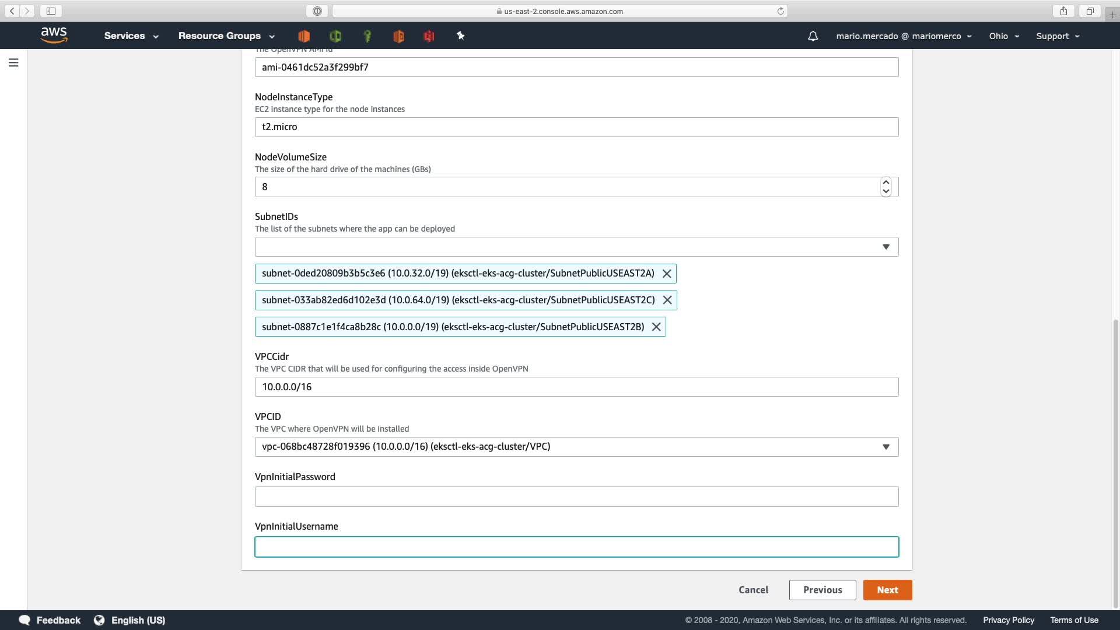Remove the SubnetPublicUSEAST2C subnet tag

pyautogui.click(x=667, y=300)
